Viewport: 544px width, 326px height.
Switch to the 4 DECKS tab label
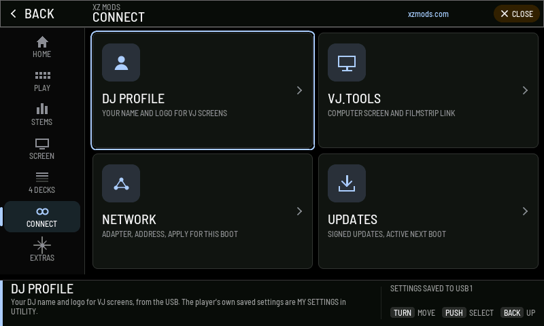42,190
